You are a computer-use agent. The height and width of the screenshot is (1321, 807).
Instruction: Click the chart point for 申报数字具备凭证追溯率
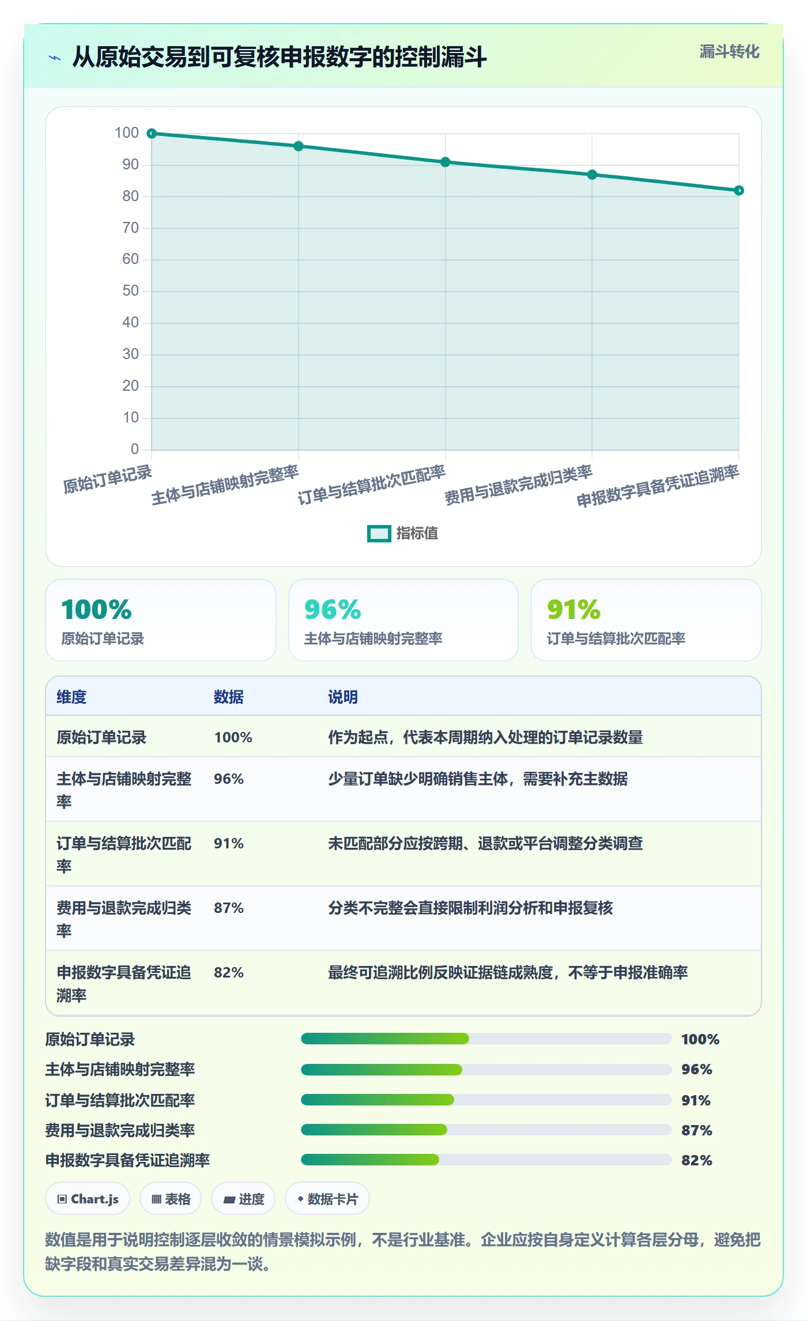(739, 191)
